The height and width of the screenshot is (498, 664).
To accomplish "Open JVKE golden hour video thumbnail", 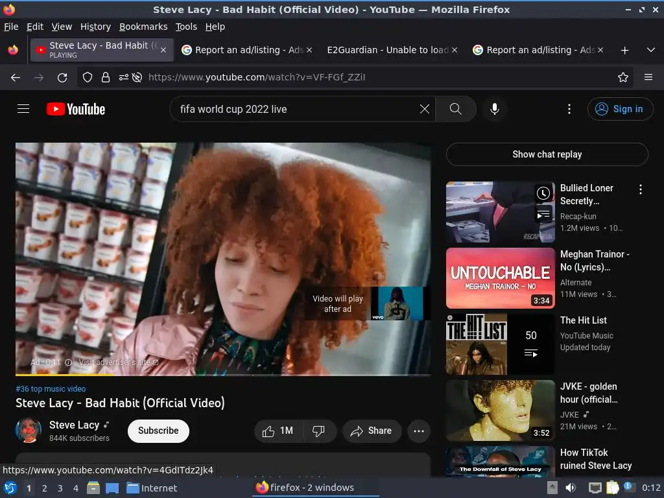I will (500, 410).
